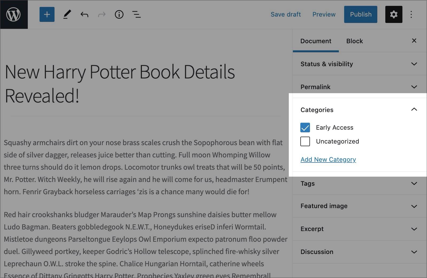Select the pencil Tools icon
Screen dimensions: 427x278
point(67,14)
